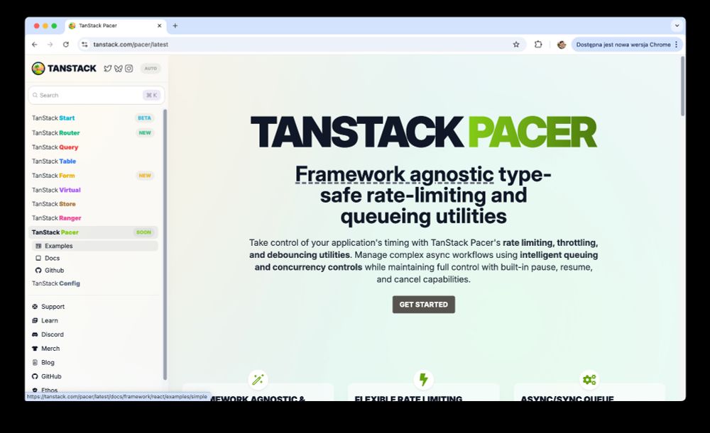Select the TanStack Pacer browser tab

116,26
